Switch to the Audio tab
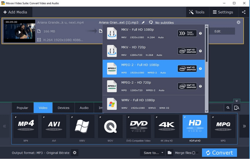 click(84, 108)
